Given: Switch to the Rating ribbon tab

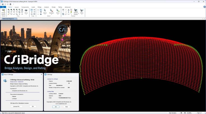Looking at the screenshot, I should (60, 7).
